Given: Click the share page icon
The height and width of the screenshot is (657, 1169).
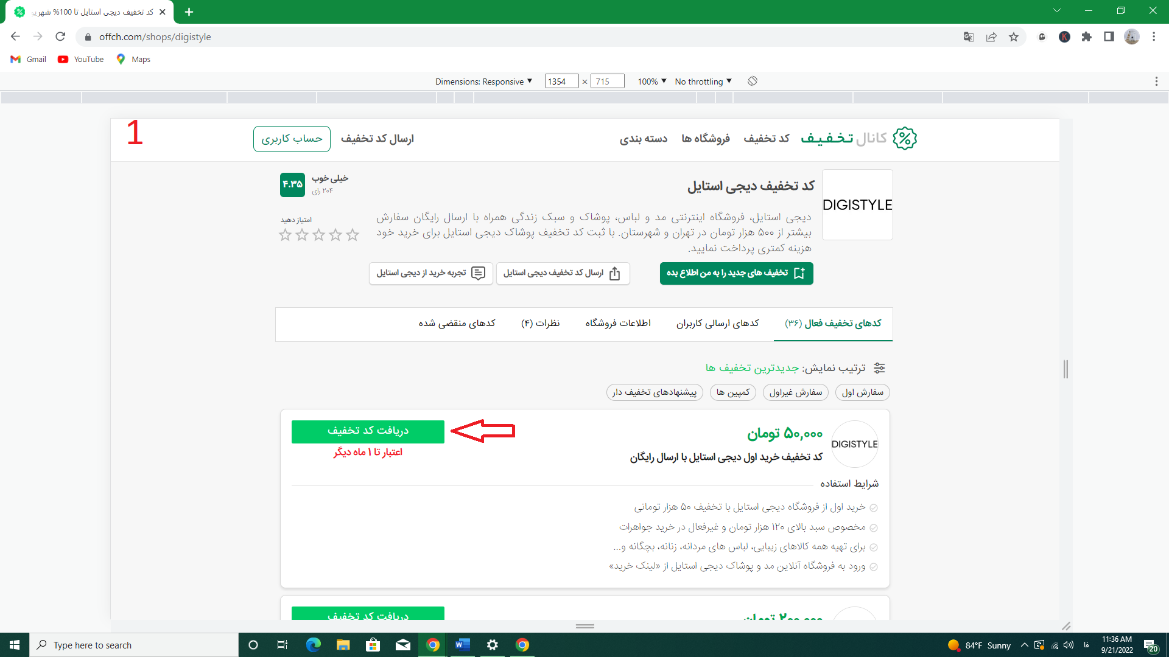Looking at the screenshot, I should [x=991, y=37].
